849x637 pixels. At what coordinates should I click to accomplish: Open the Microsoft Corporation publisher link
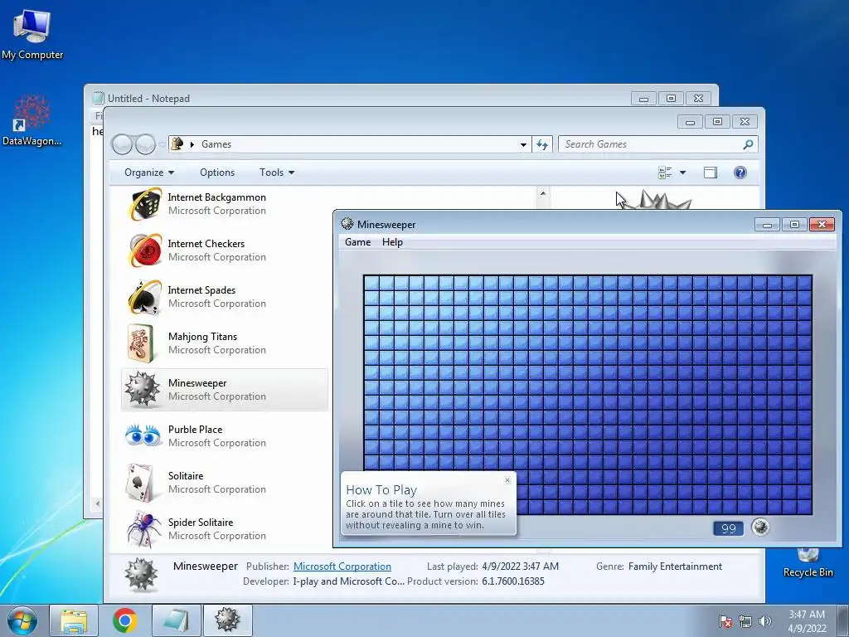point(342,566)
